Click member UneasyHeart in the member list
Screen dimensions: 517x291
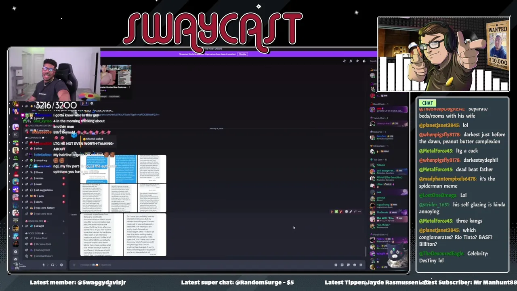[x=388, y=123]
